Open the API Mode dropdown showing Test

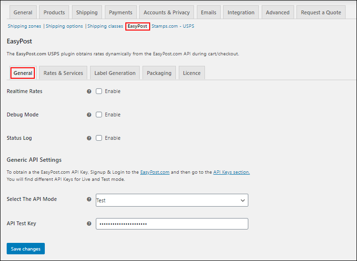[172, 200]
